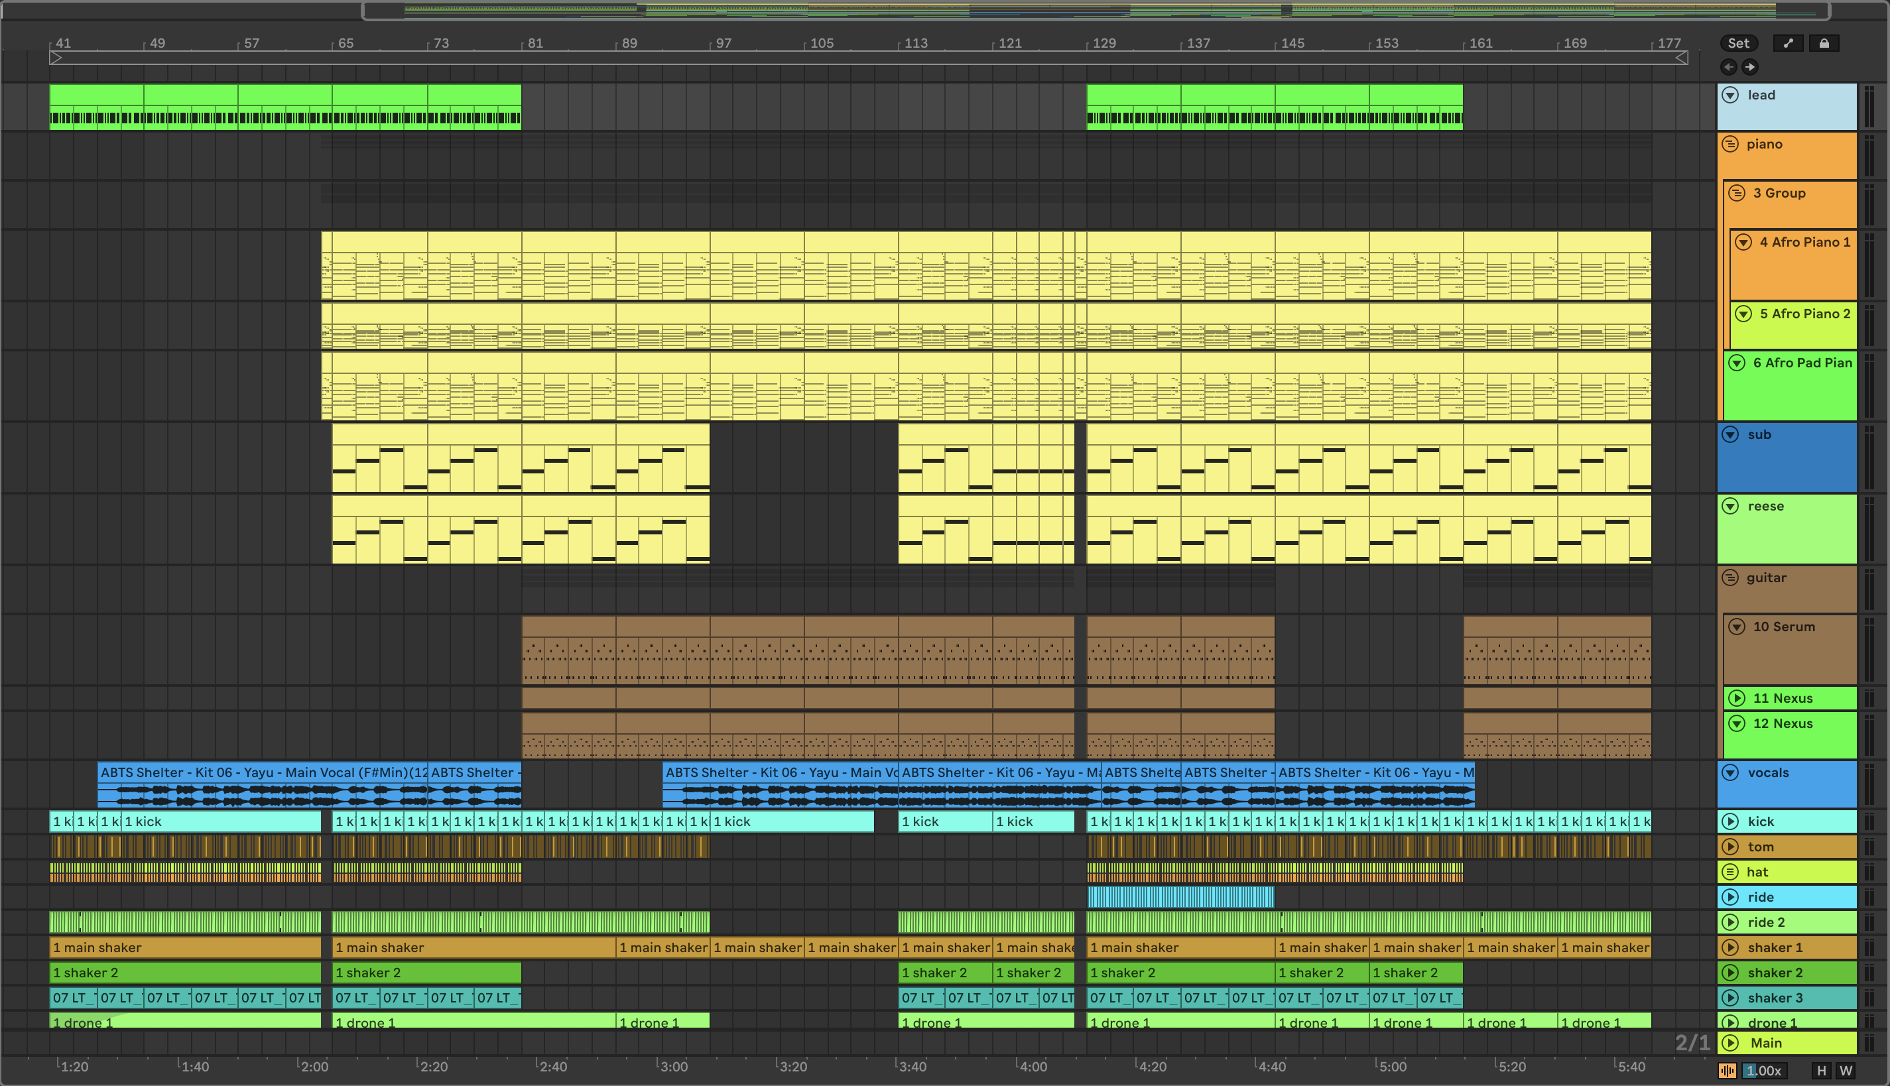This screenshot has width=1890, height=1086.
Task: Select the kick track header name
Action: 1760,822
